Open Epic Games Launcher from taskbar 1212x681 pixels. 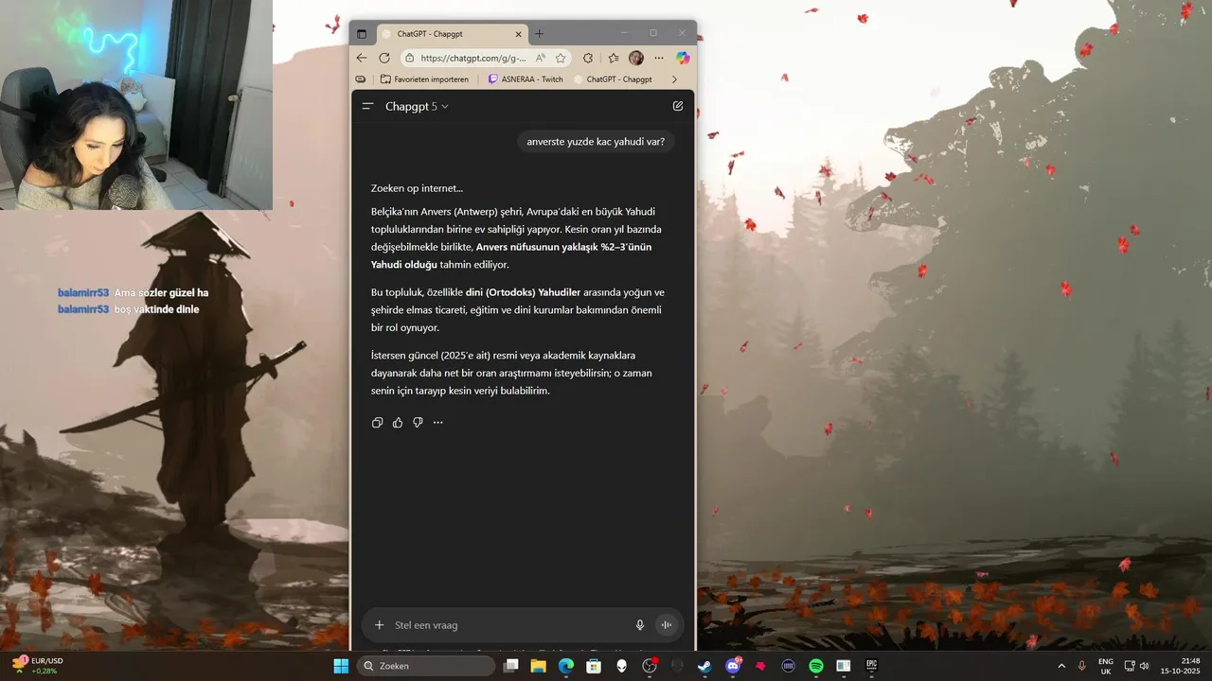[x=871, y=666]
